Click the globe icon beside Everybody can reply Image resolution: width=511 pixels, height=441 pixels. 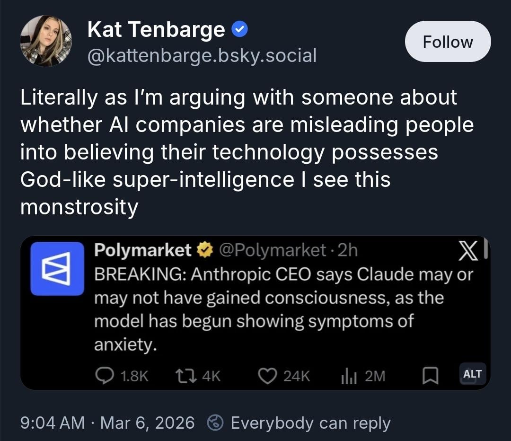click(215, 423)
